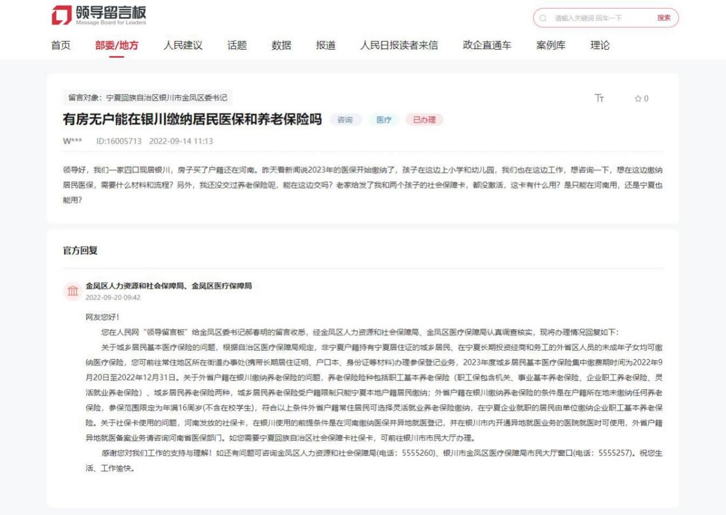
Task: Click the 医疗 topic tag
Action: pos(383,120)
